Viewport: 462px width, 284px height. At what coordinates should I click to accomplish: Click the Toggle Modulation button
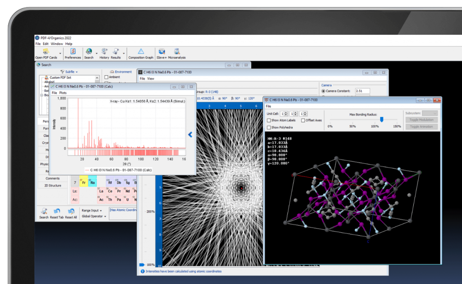(x=421, y=120)
